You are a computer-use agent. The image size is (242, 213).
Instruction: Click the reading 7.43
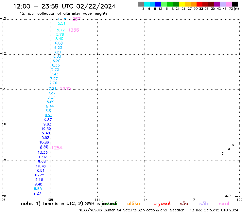(55, 74)
